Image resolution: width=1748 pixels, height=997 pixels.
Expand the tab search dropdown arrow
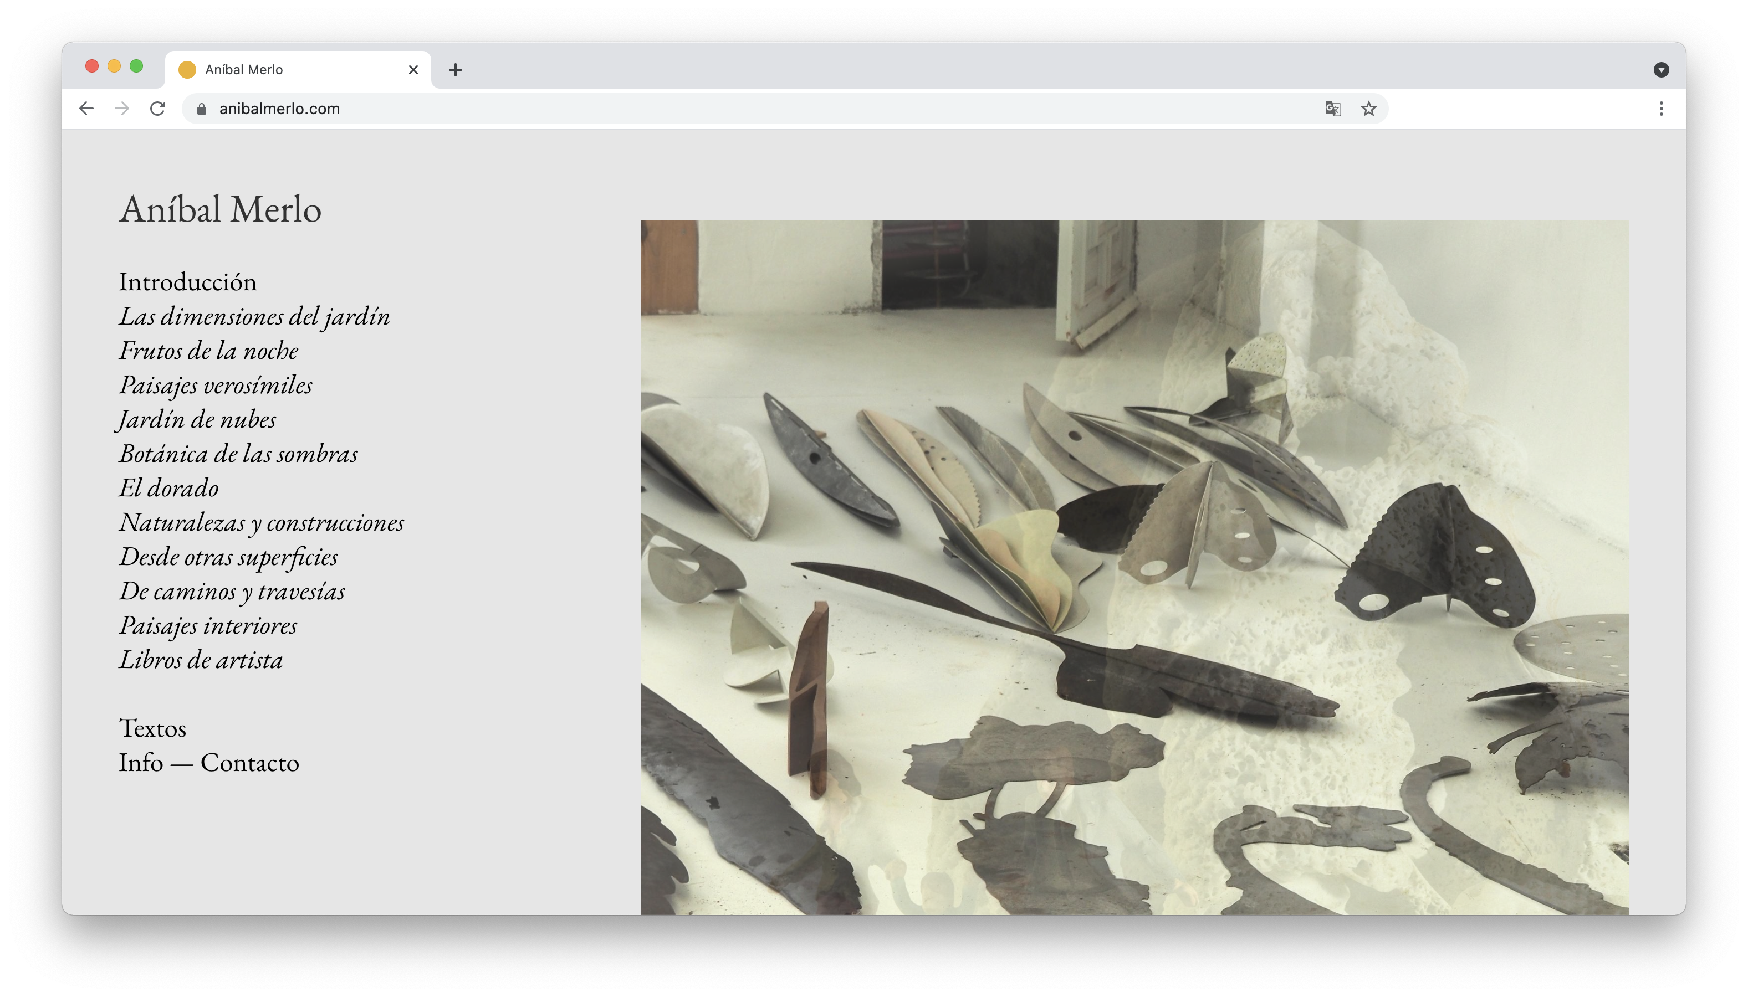click(1660, 70)
